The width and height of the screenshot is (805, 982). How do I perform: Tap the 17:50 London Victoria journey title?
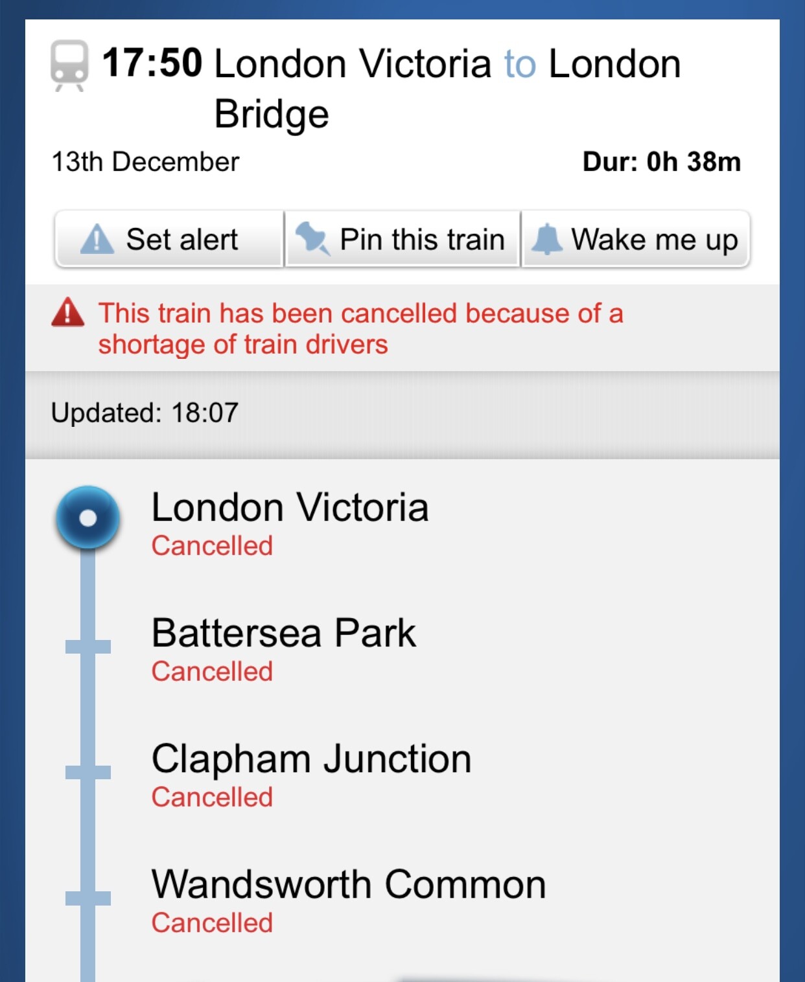pyautogui.click(x=391, y=87)
